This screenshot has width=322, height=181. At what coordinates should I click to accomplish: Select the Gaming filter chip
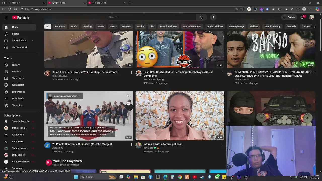[87, 26]
